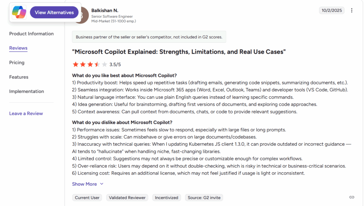Open the three-dot options menu for this review

pyautogui.click(x=352, y=10)
